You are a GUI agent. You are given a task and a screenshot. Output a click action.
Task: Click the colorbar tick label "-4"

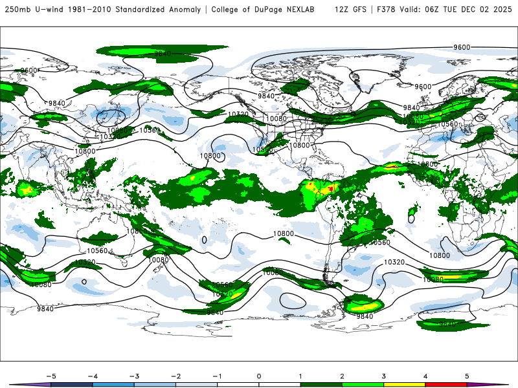tap(93, 376)
